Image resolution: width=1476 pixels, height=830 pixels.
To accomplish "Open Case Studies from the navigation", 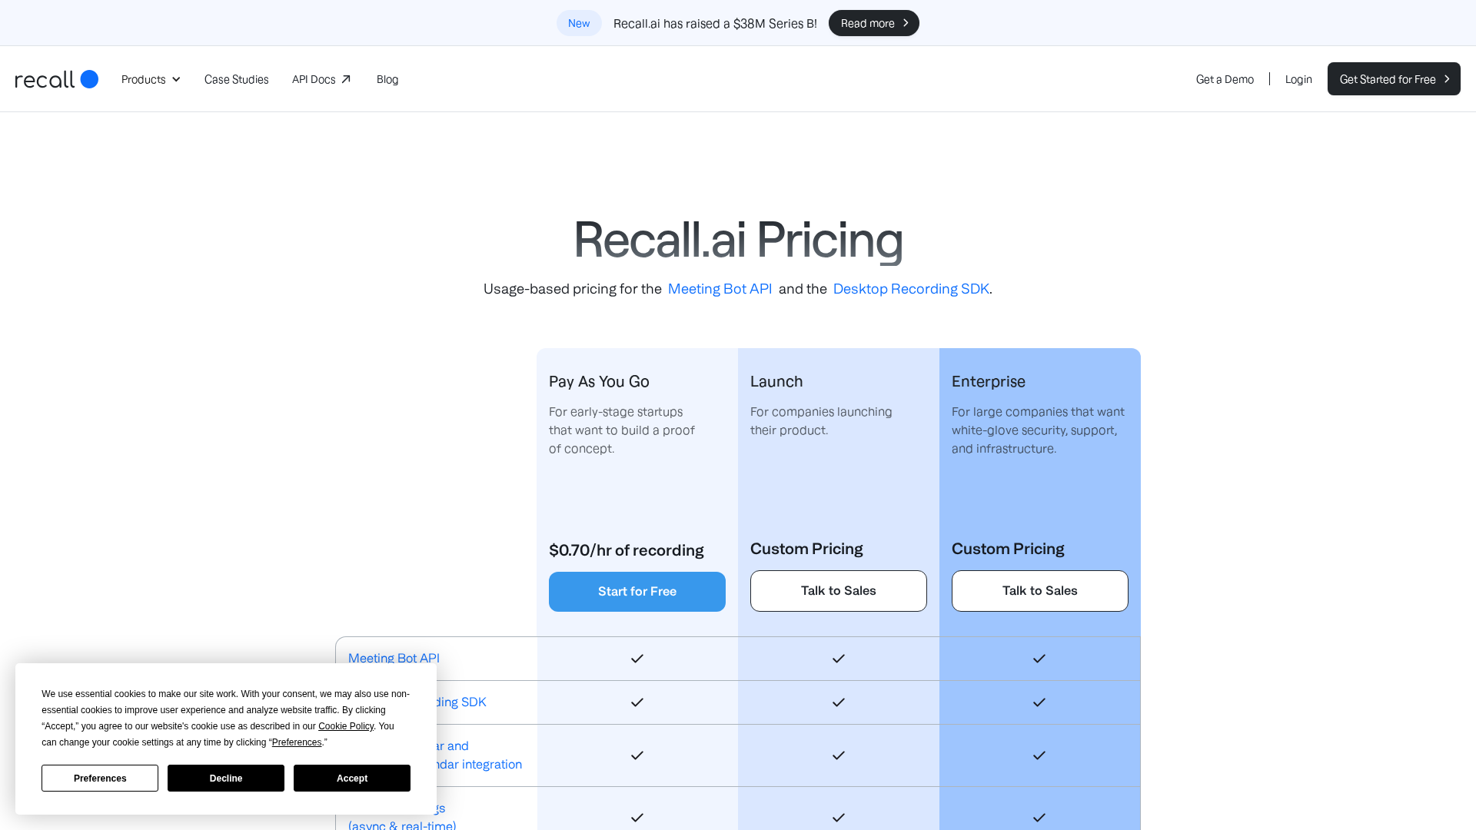I will [x=236, y=79].
